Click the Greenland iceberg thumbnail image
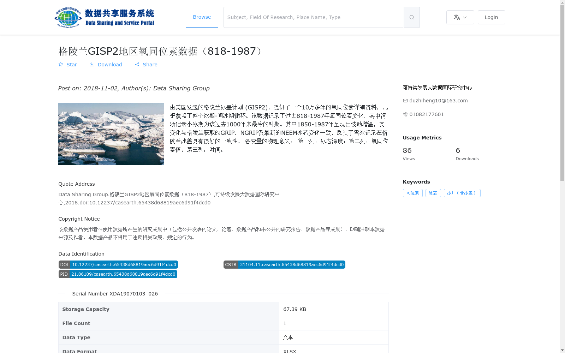The width and height of the screenshot is (565, 353). pos(111,134)
